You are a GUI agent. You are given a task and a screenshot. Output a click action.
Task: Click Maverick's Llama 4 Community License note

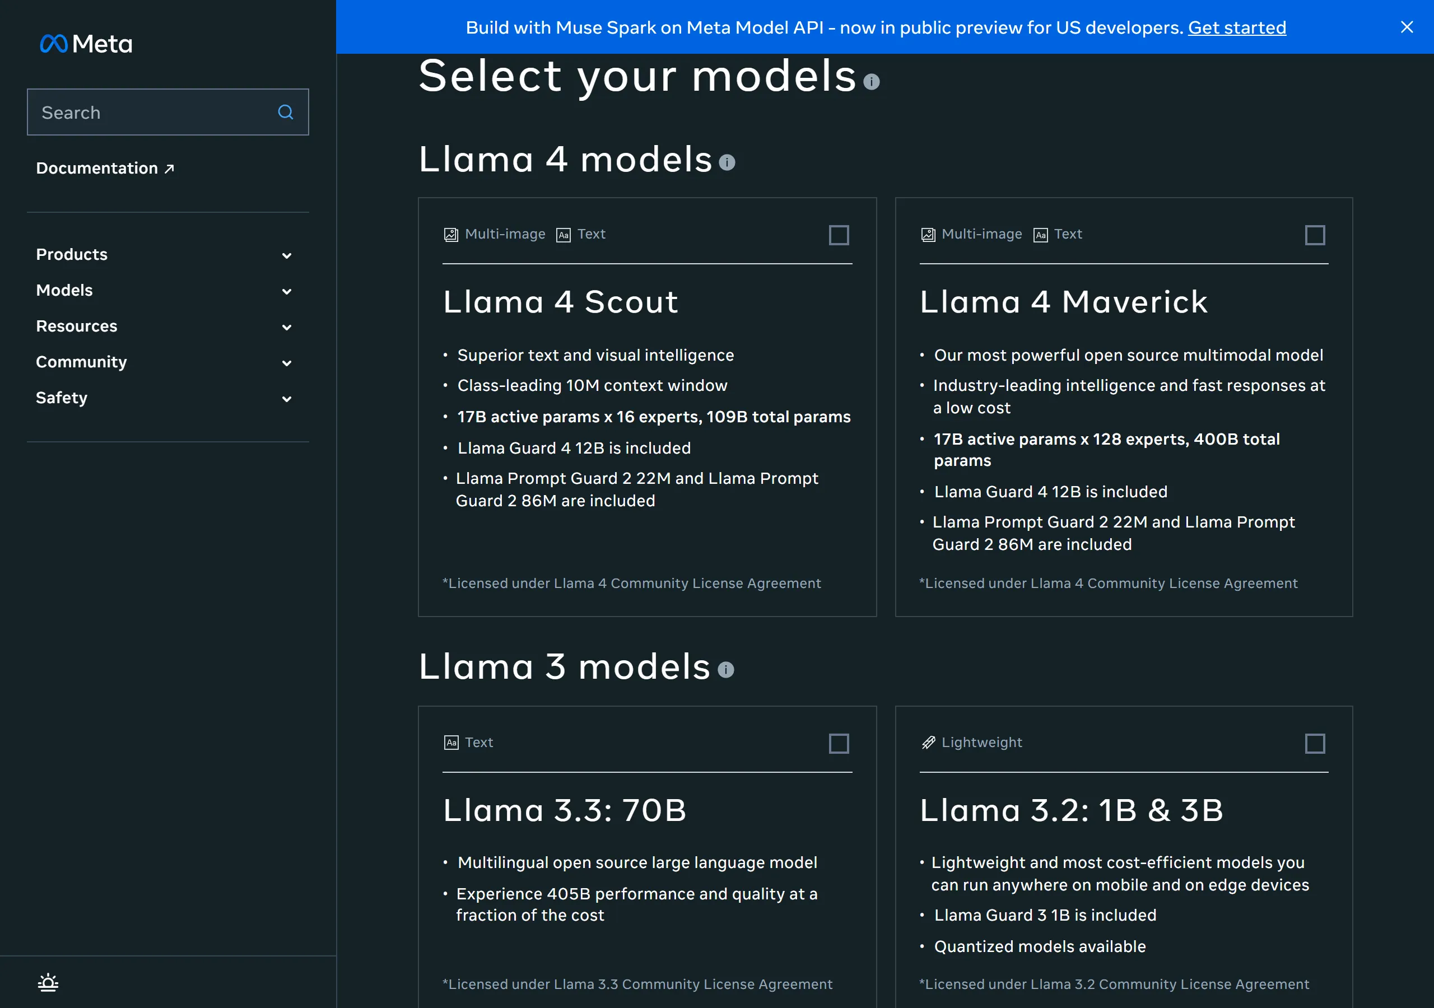(1108, 584)
